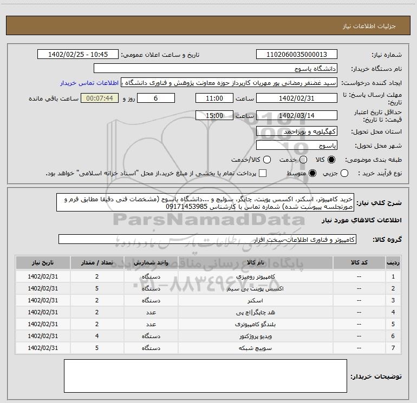
Task: Click unit عدد in هد چاپگر row
Action: 151,313
